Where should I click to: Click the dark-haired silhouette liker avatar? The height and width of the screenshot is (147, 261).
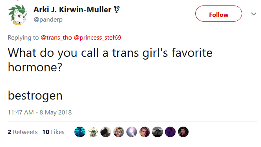[106, 132]
